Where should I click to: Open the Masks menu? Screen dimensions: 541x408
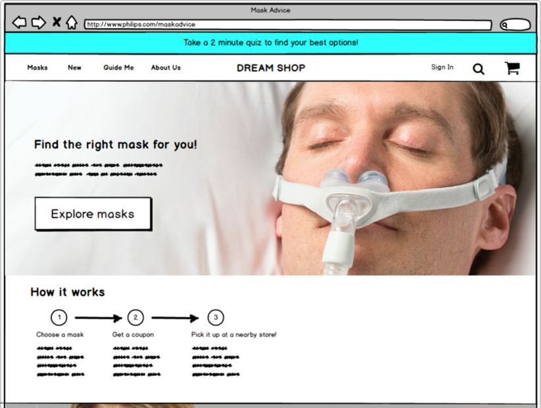point(38,68)
